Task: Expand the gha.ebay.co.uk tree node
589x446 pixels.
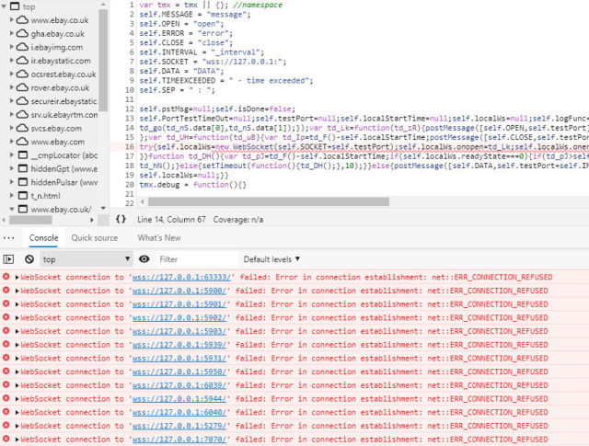Action: point(12,33)
